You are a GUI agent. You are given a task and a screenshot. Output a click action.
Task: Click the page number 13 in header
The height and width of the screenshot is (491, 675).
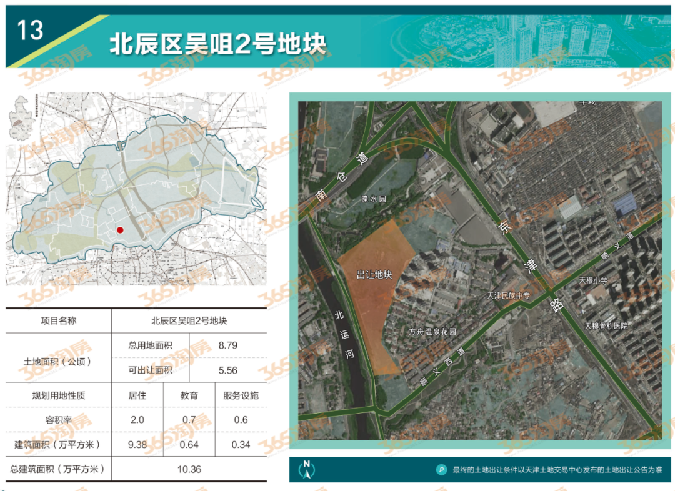[30, 31]
